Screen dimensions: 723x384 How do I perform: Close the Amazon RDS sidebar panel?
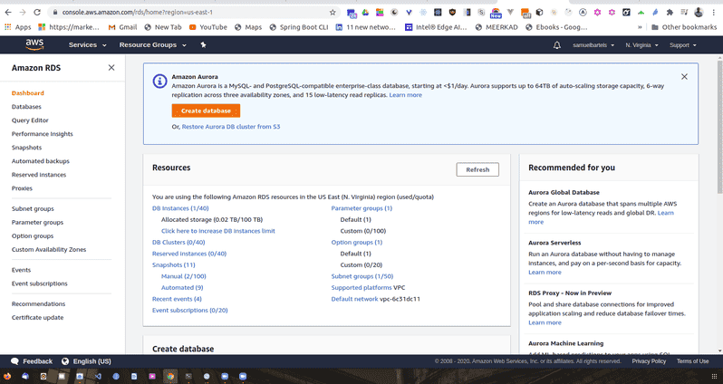tap(111, 68)
